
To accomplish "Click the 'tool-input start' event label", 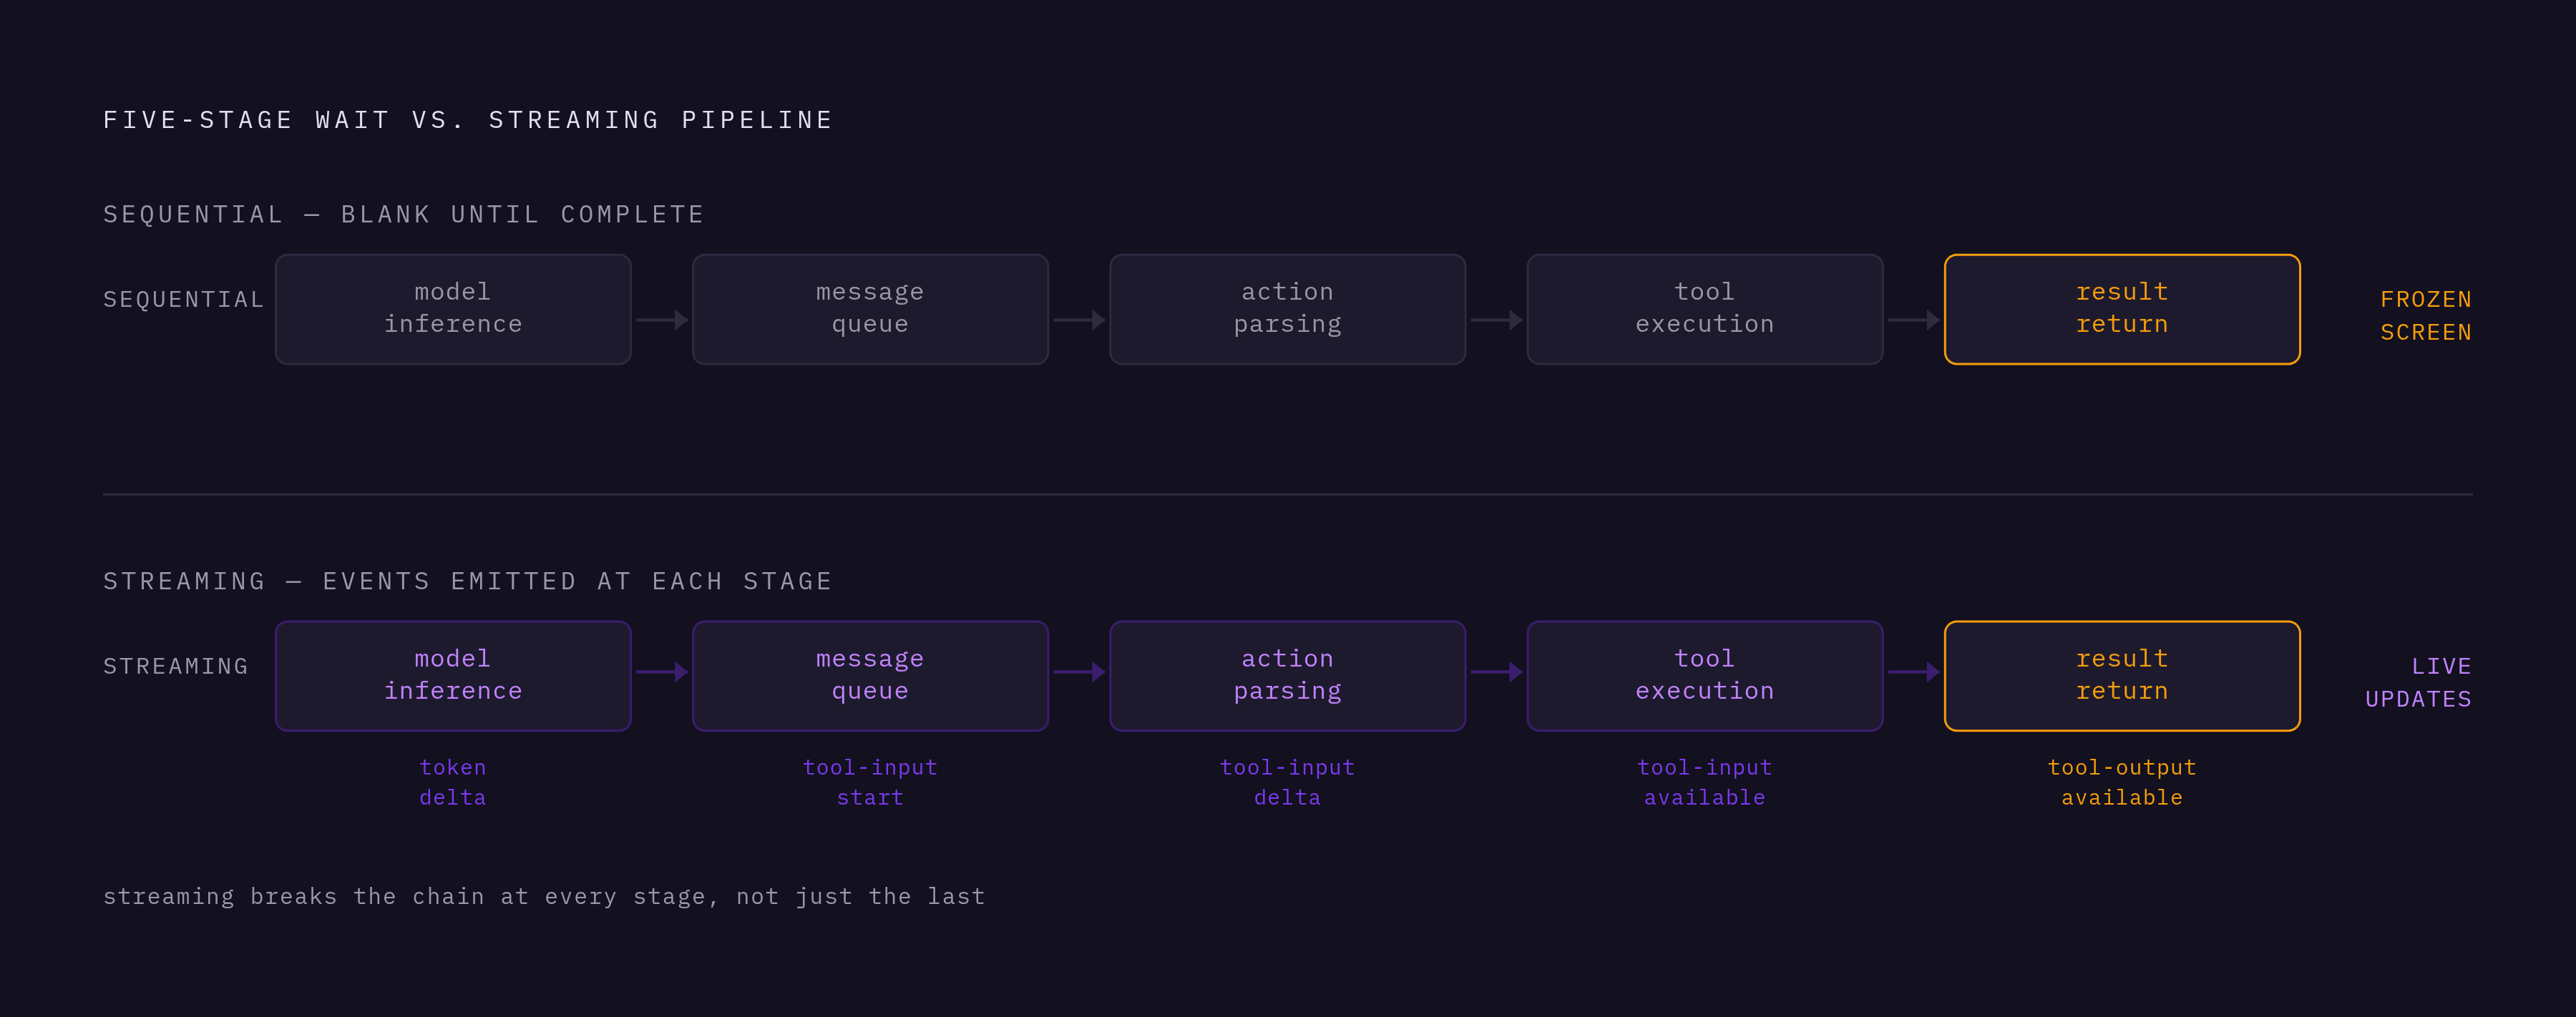I will pos(870,782).
